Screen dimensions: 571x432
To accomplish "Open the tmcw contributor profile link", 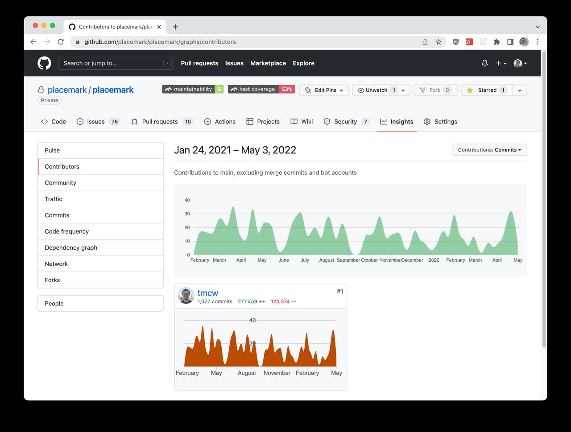I will [208, 293].
